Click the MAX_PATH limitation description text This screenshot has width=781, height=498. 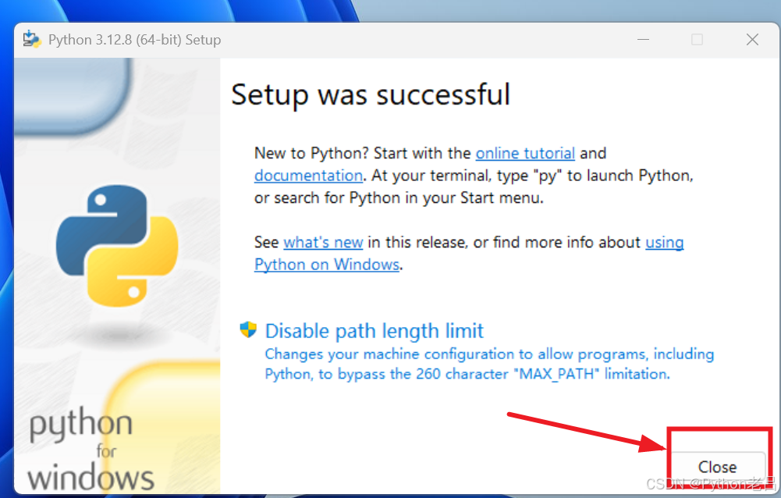coord(489,364)
